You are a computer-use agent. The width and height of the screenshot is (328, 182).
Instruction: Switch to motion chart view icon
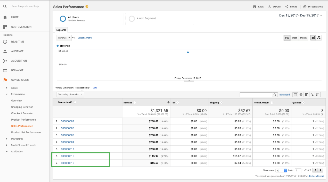click(319, 38)
